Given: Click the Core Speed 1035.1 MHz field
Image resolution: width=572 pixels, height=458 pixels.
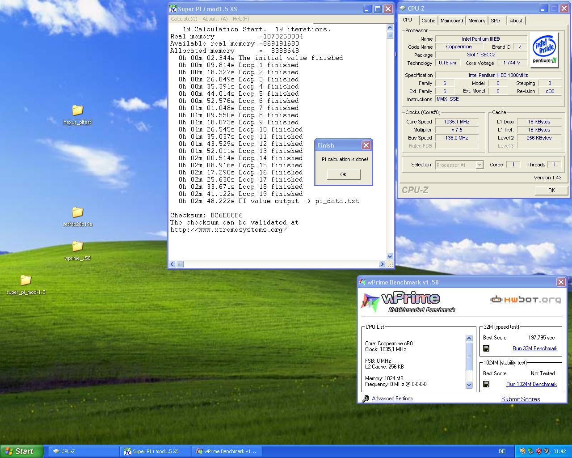Looking at the screenshot, I should [x=457, y=122].
